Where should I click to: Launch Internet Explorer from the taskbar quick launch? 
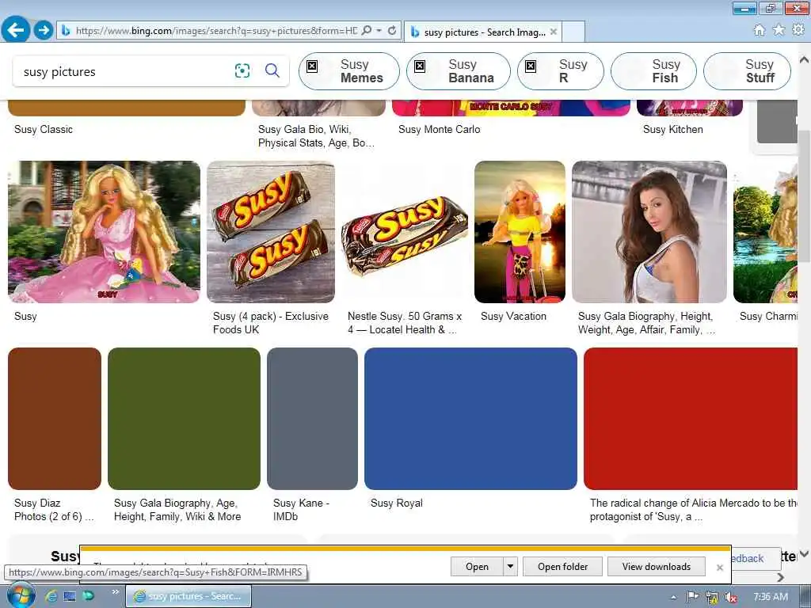(x=51, y=596)
